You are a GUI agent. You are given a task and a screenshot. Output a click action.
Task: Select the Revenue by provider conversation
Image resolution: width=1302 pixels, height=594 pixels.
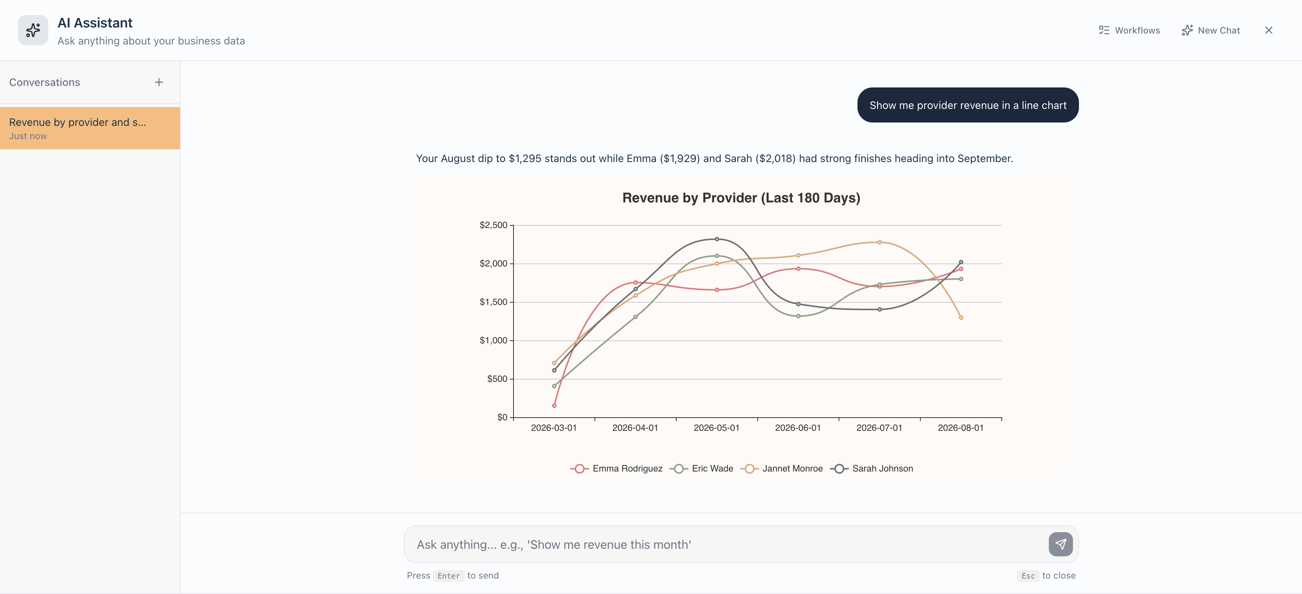pyautogui.click(x=90, y=128)
